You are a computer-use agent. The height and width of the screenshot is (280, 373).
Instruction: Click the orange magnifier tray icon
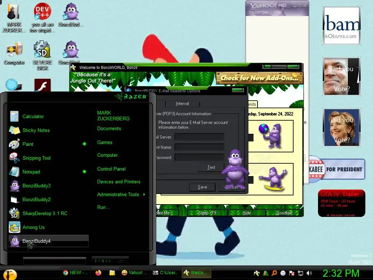pos(274,273)
